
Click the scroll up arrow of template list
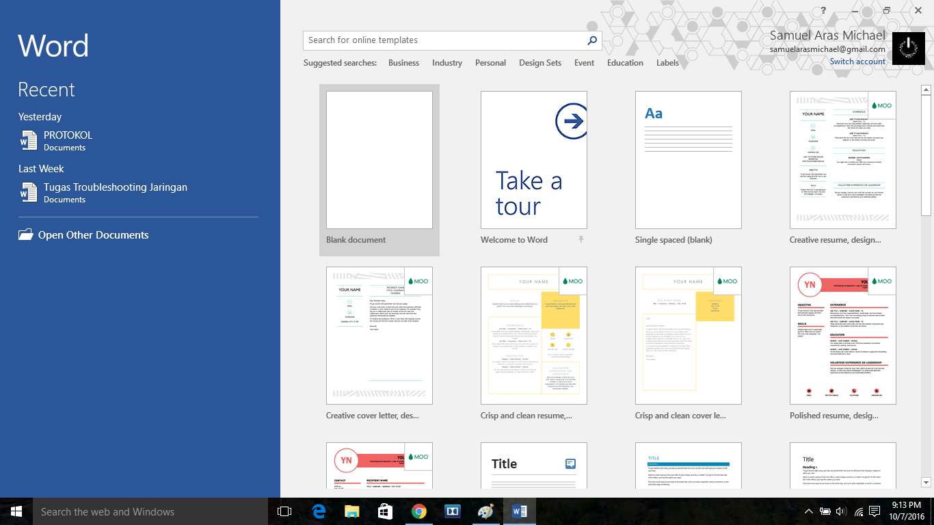(926, 90)
